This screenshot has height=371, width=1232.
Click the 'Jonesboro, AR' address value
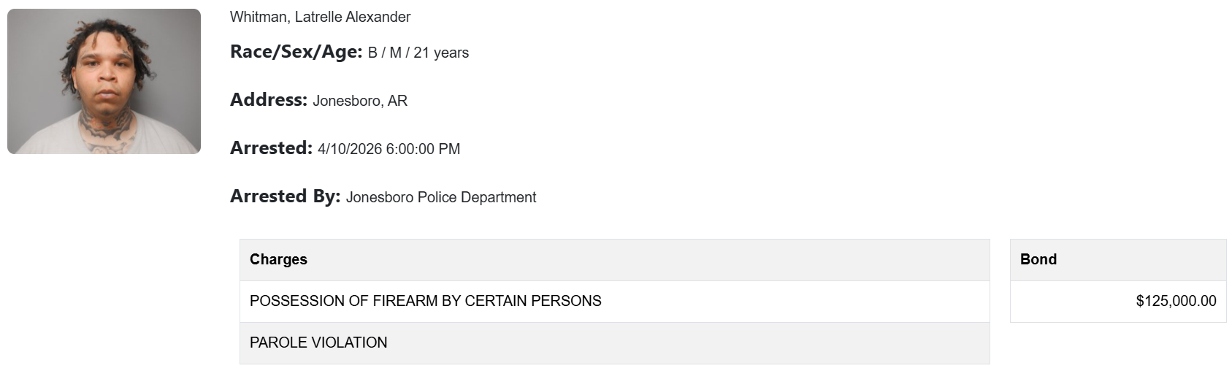point(360,101)
